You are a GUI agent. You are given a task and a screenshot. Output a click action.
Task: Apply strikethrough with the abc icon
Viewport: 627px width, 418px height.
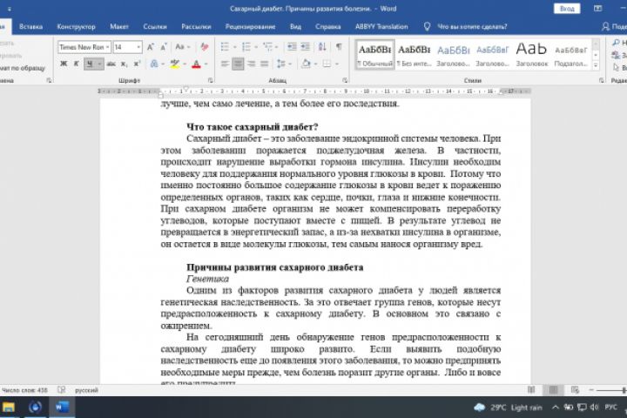pos(111,64)
